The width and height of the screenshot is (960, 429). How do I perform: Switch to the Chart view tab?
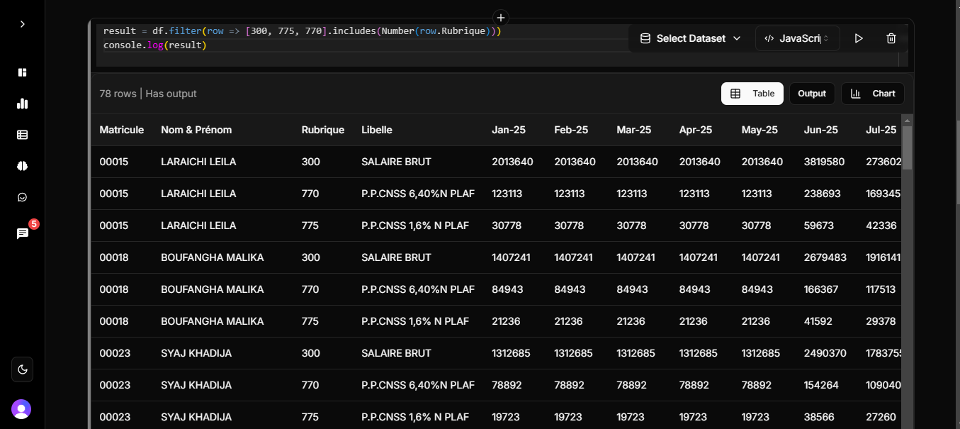(873, 94)
